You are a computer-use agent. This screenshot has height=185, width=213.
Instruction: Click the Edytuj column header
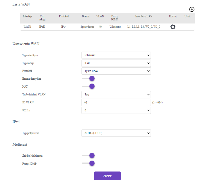[x=173, y=17]
